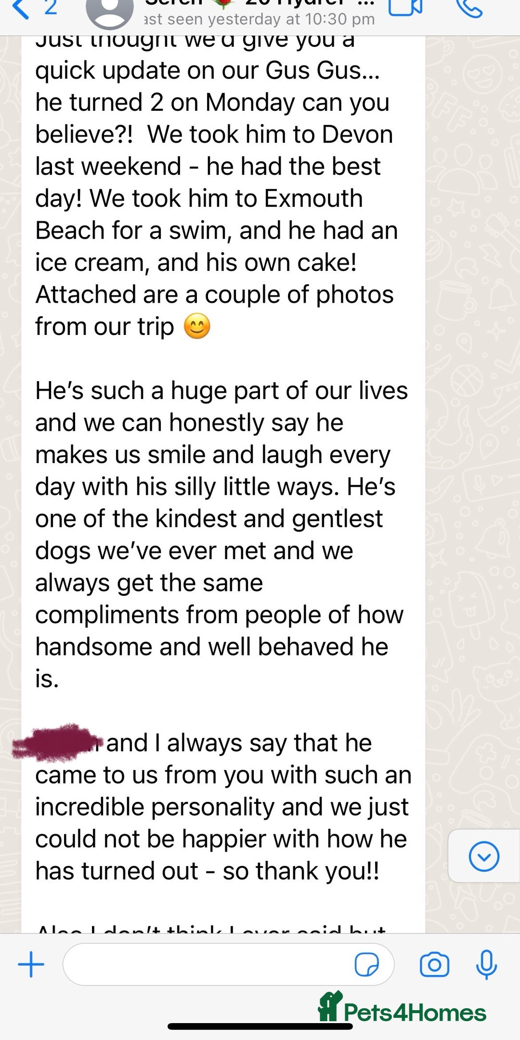520x1040 pixels.
Task: Tap the line 'has turned out - so thank you!!'
Action: (207, 871)
